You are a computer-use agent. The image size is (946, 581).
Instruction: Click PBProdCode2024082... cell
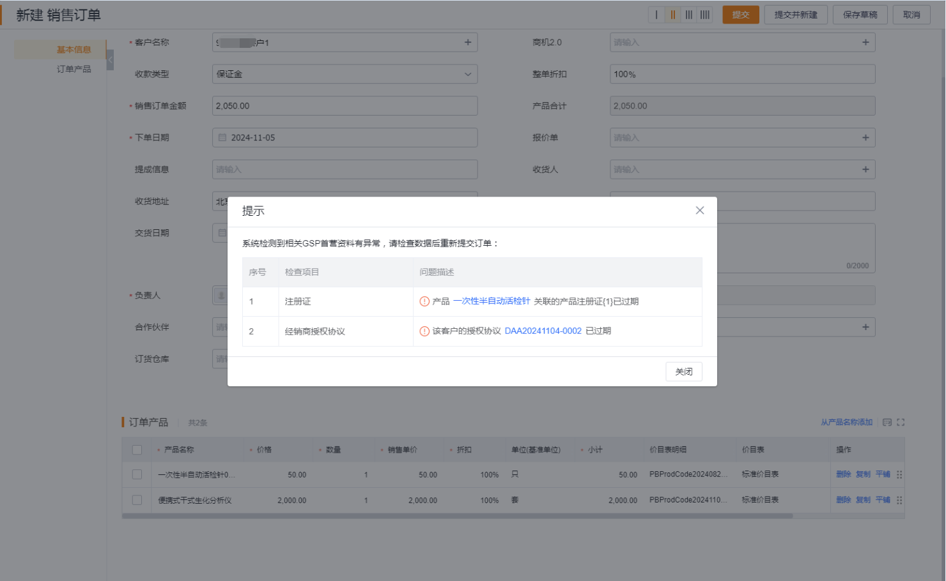click(x=688, y=474)
